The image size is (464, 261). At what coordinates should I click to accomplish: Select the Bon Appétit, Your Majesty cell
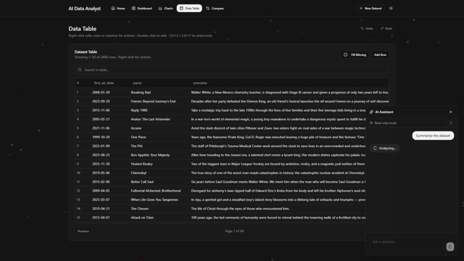(150, 155)
